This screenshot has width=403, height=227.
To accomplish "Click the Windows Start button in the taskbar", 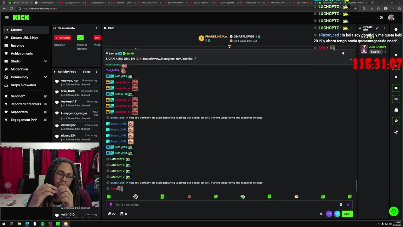I will click(x=4, y=224).
